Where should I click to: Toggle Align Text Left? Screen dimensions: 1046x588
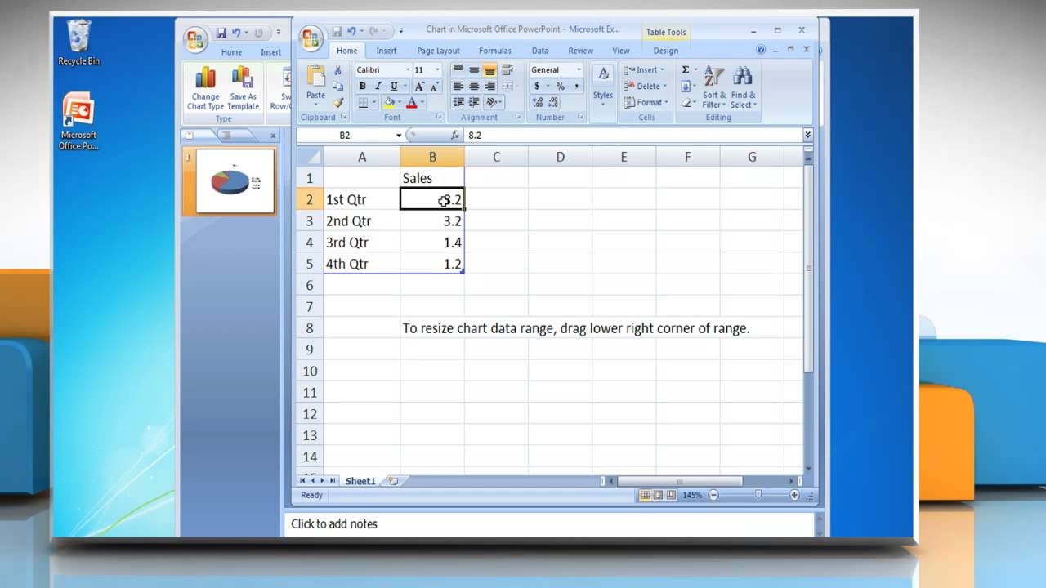(458, 87)
